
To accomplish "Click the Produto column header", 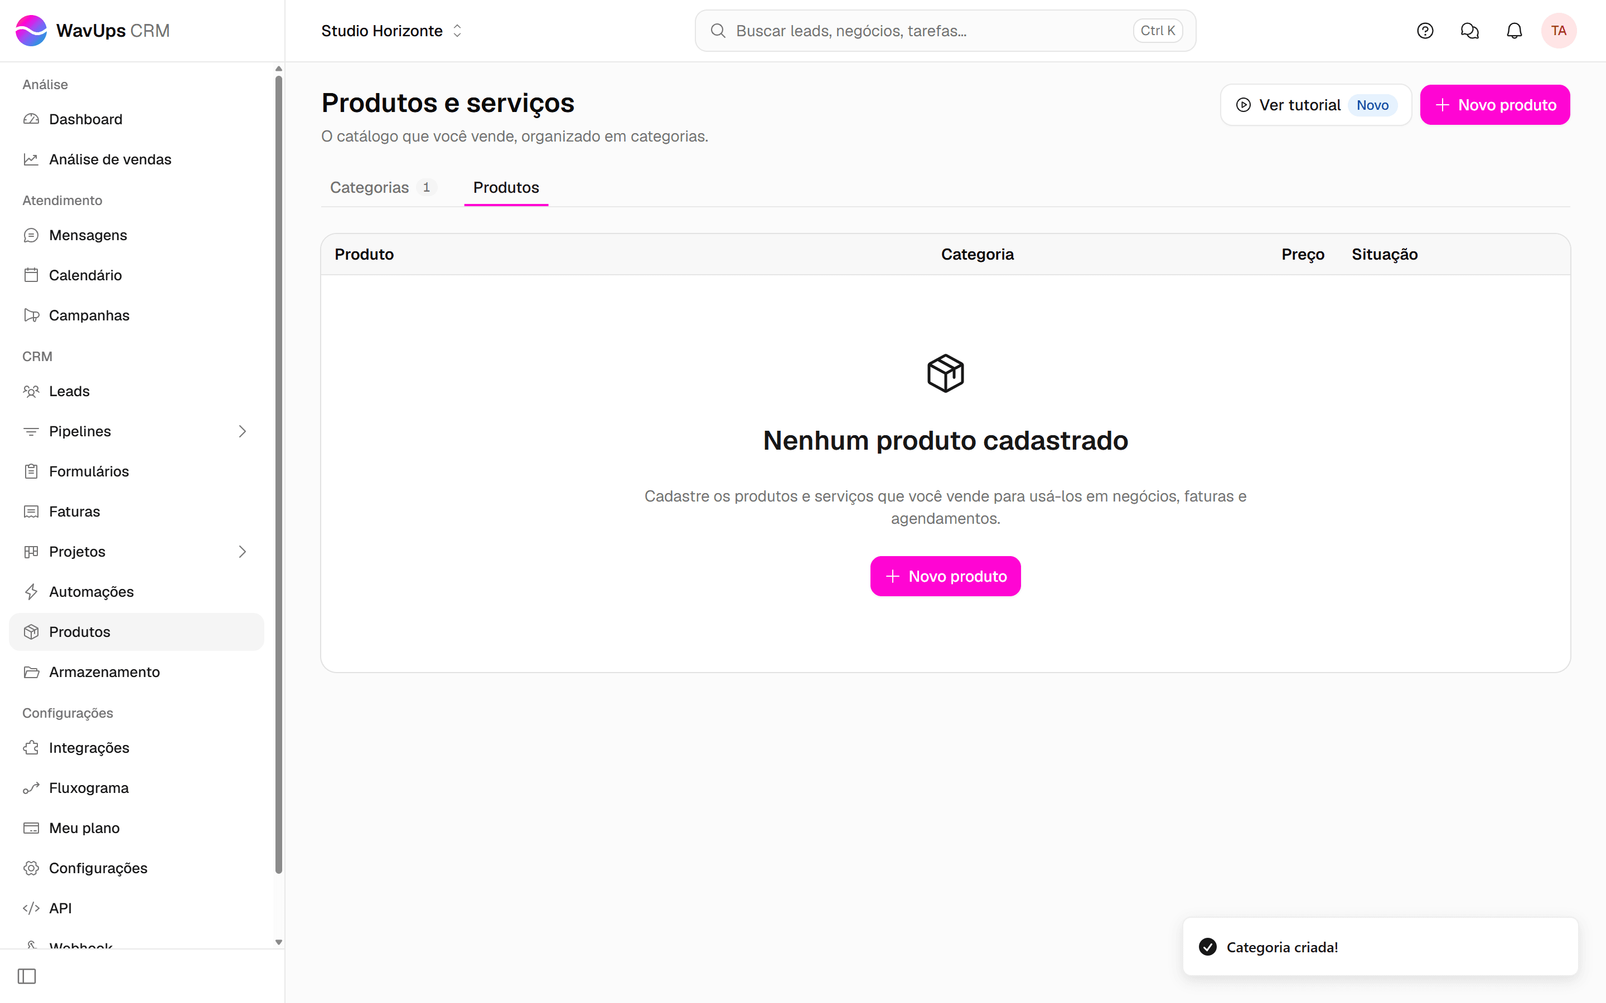I will 364,254.
